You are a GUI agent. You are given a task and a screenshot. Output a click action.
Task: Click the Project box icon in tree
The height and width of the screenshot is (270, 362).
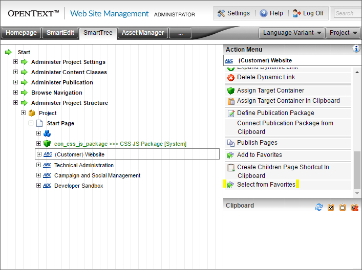[32, 113]
